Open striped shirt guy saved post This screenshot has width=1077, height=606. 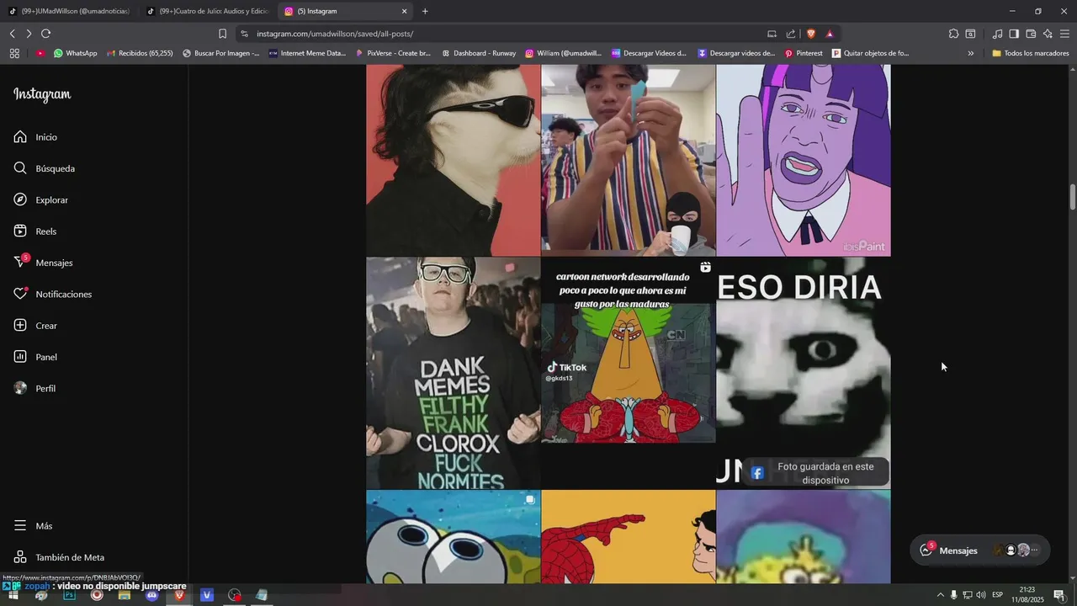[x=628, y=160]
